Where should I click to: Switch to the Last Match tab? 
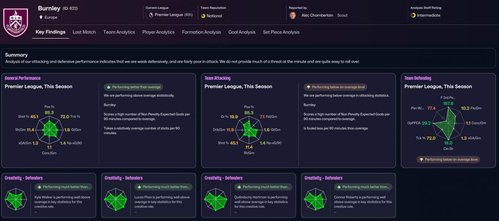click(x=84, y=32)
